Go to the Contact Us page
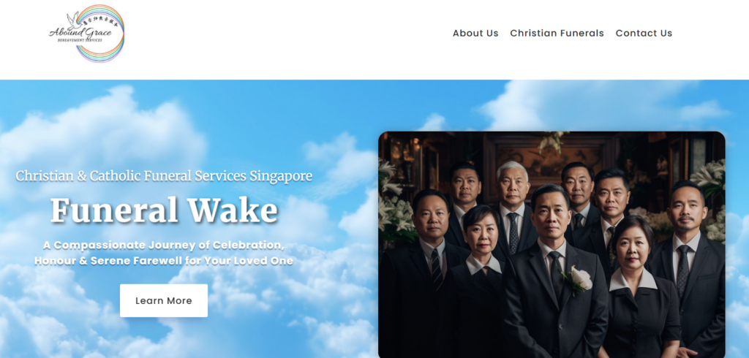749x358 pixels. point(644,33)
